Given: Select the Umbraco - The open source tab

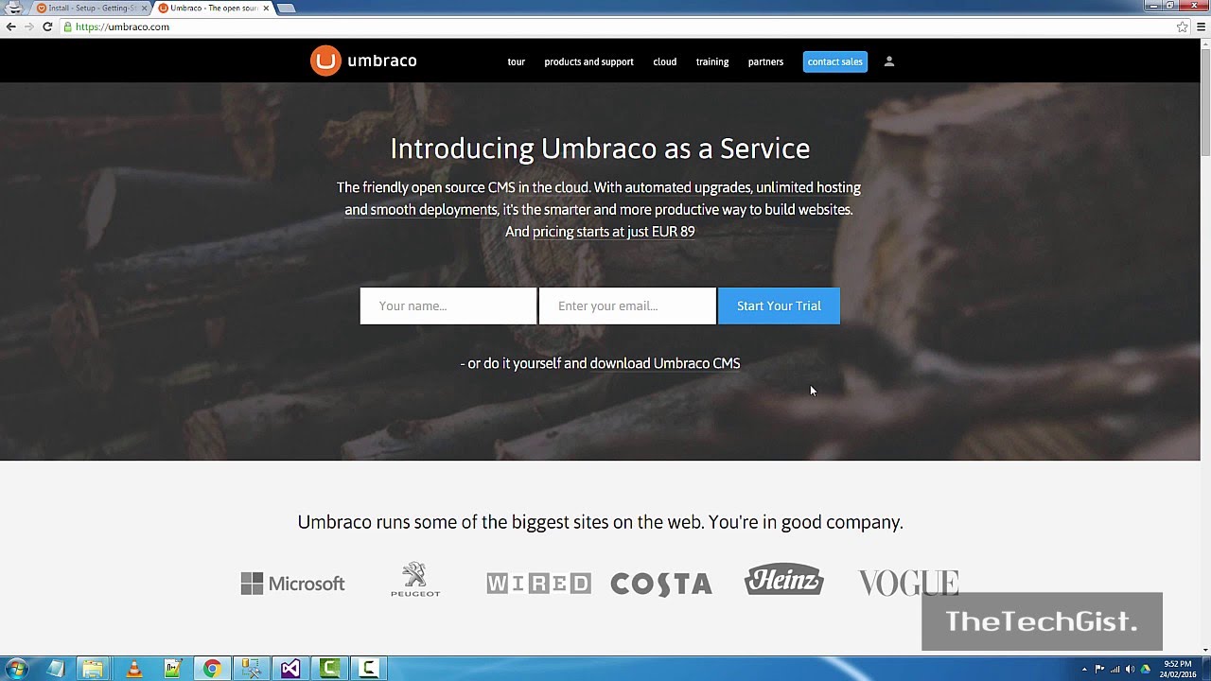Looking at the screenshot, I should (212, 8).
